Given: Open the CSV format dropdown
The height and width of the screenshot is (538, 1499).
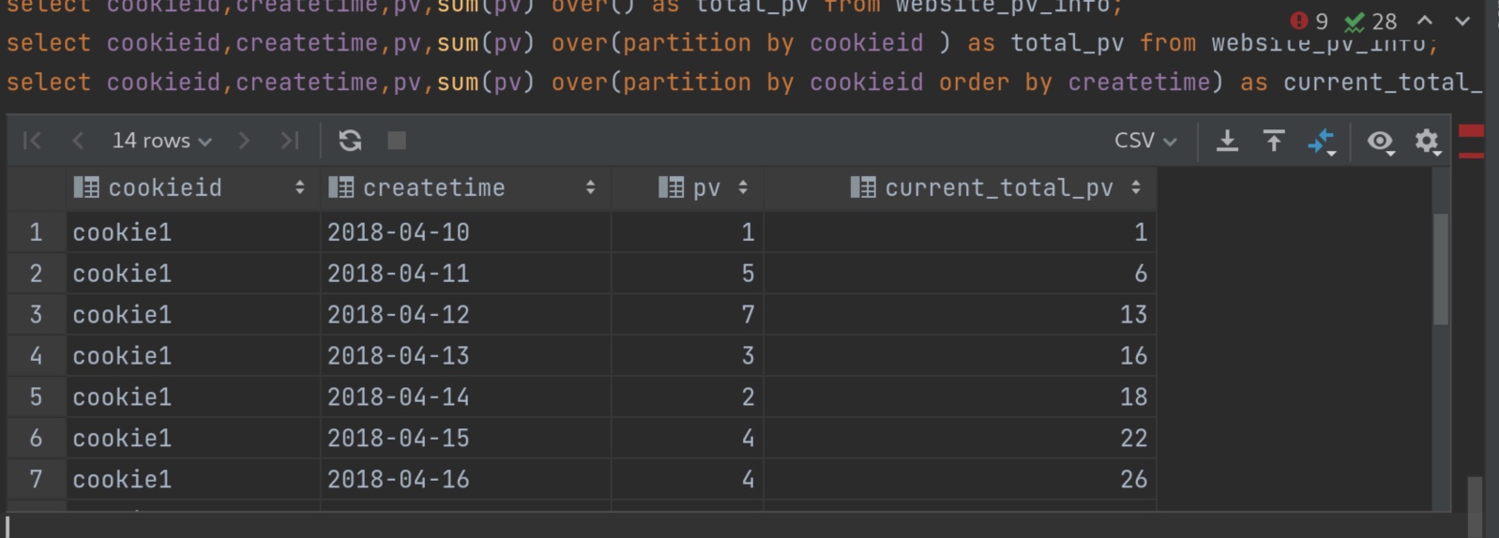Looking at the screenshot, I should (1145, 141).
